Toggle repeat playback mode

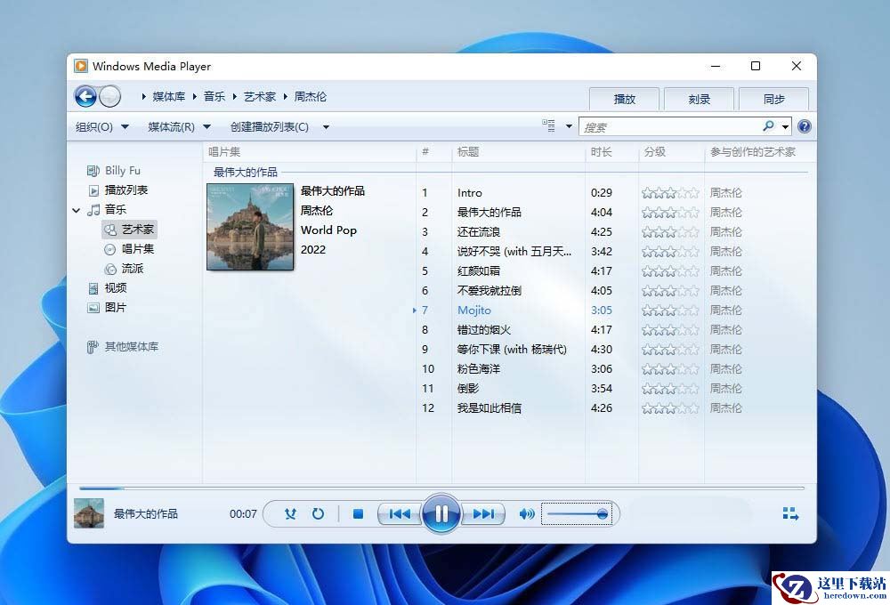coord(318,513)
